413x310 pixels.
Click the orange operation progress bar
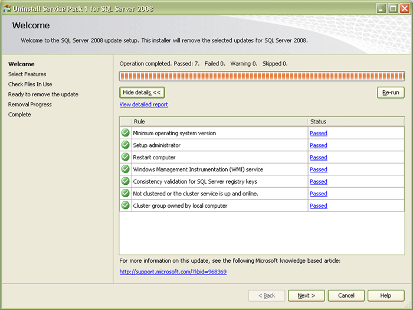point(262,76)
